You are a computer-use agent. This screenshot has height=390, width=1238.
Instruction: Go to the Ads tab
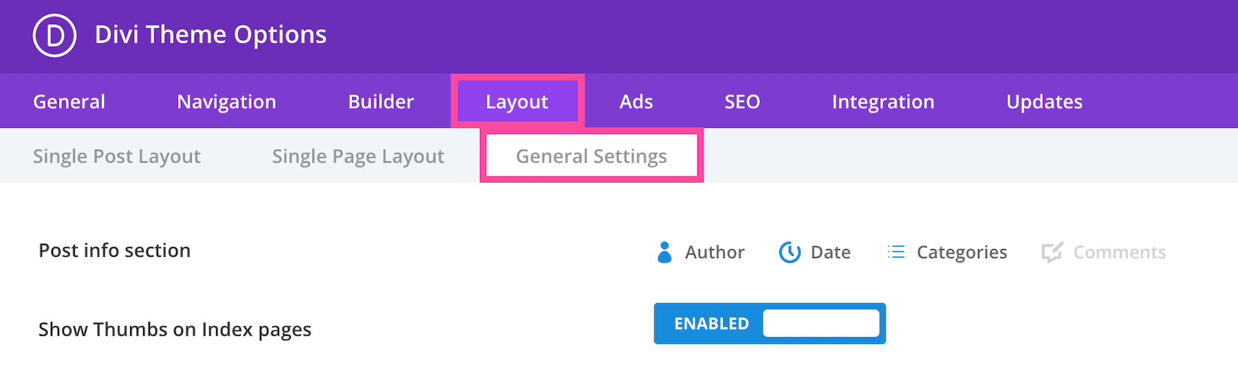pos(636,102)
